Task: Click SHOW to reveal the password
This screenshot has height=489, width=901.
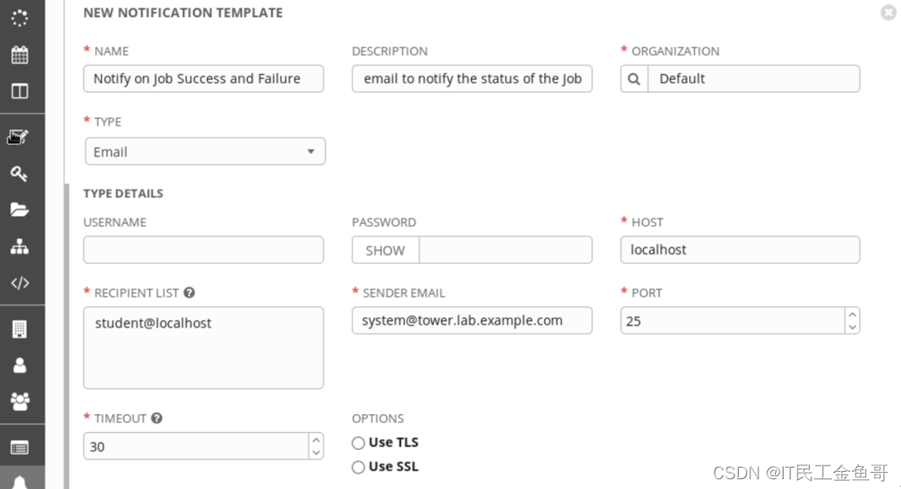Action: point(385,250)
